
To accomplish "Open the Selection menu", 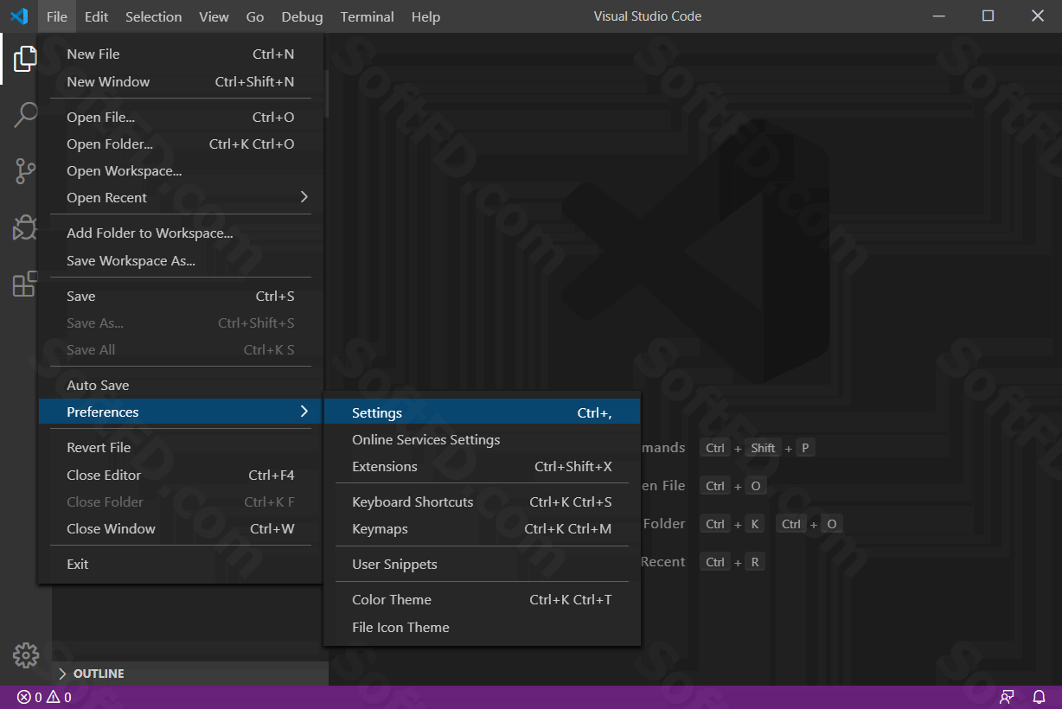I will pos(154,16).
